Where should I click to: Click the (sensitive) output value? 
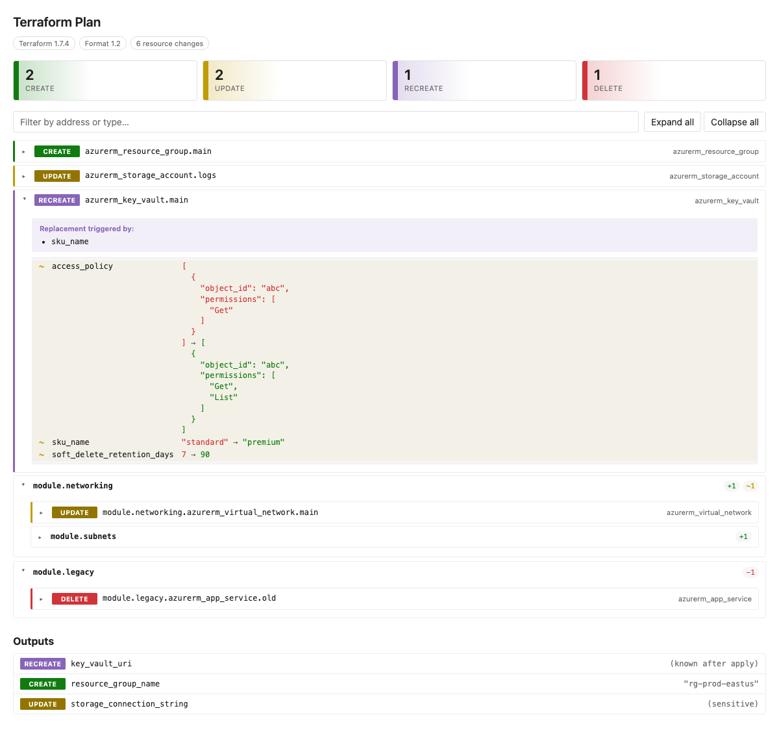tap(733, 704)
